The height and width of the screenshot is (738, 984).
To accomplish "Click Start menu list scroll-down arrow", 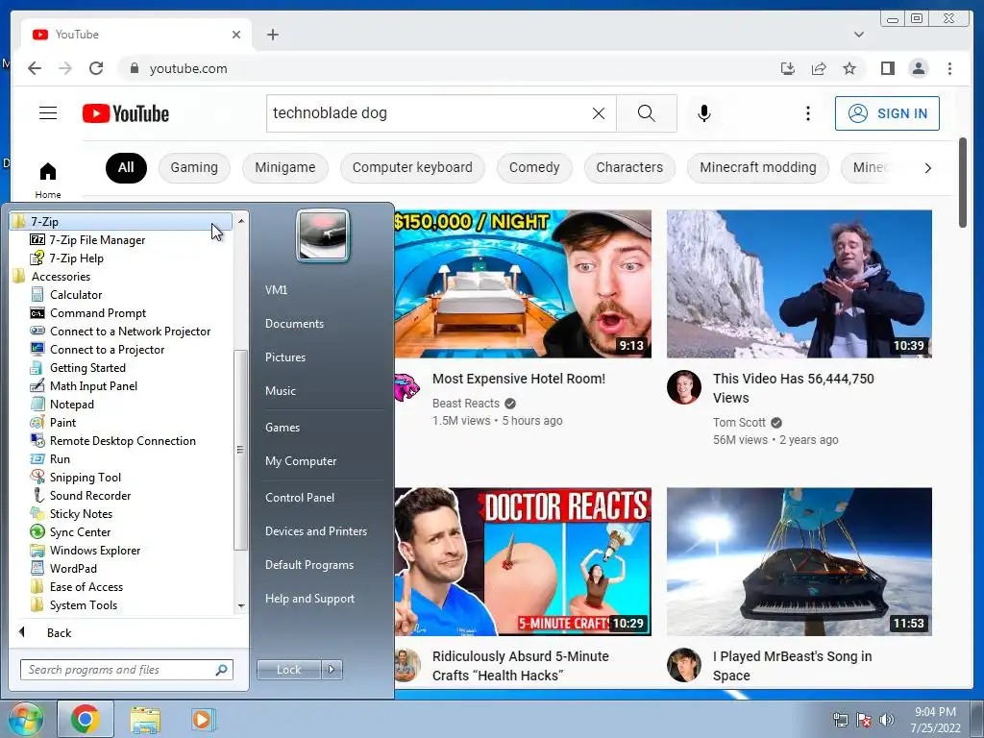I will click(241, 605).
